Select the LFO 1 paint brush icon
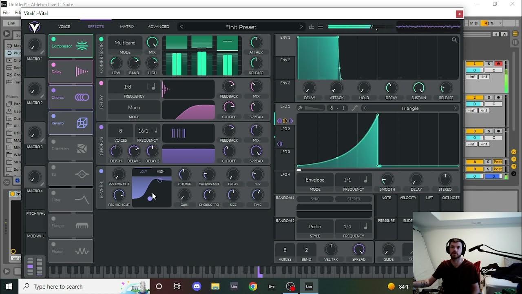The width and height of the screenshot is (522, 294). (300, 108)
